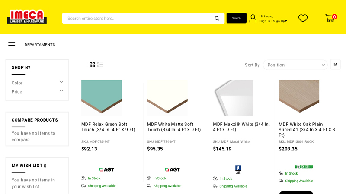Image resolution: width=346 pixels, height=194 pixels.
Task: Open the hamburger departments menu icon
Action: (12, 44)
